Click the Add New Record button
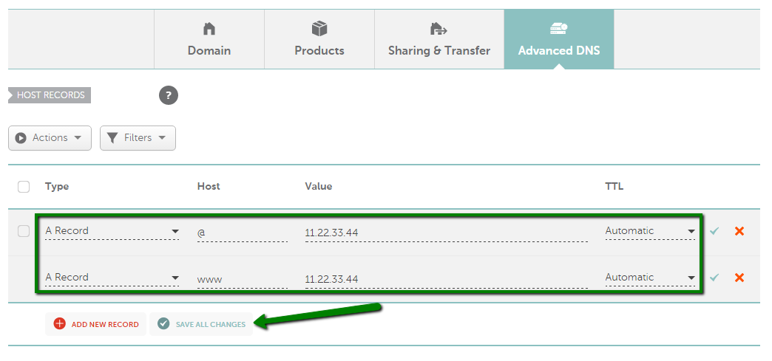 95,324
